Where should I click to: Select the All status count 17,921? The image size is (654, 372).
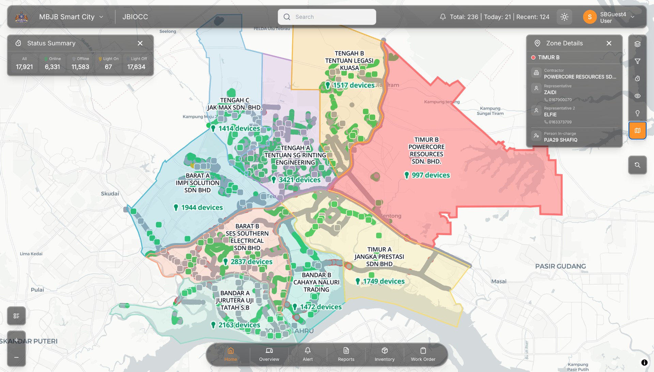coord(25,63)
